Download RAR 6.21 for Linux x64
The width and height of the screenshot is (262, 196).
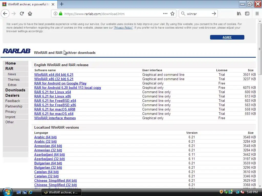point(52,92)
